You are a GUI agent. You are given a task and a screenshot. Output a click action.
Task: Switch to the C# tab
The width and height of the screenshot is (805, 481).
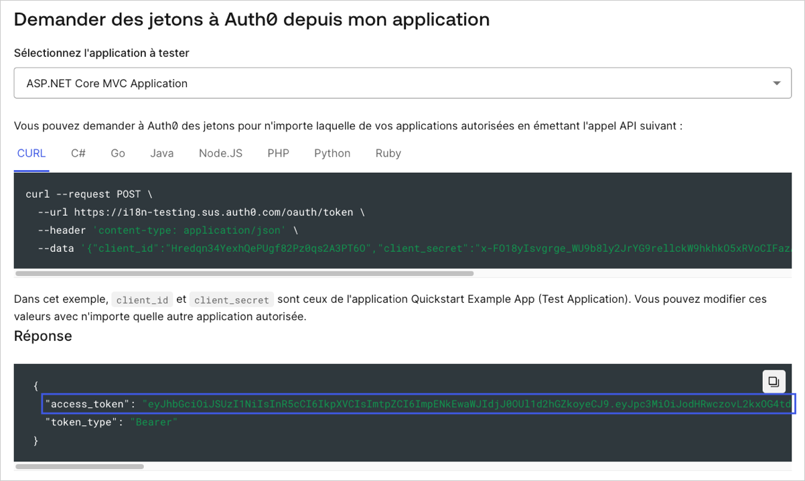78,153
